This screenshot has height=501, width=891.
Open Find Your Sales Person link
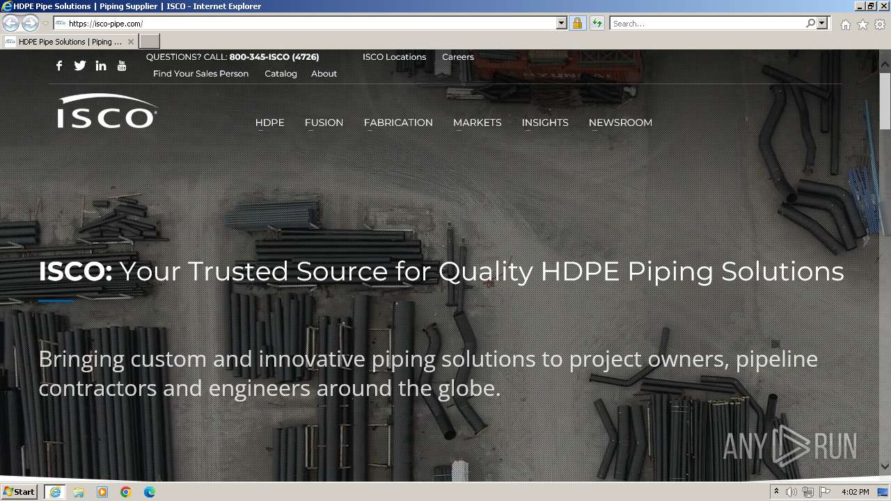pyautogui.click(x=200, y=74)
